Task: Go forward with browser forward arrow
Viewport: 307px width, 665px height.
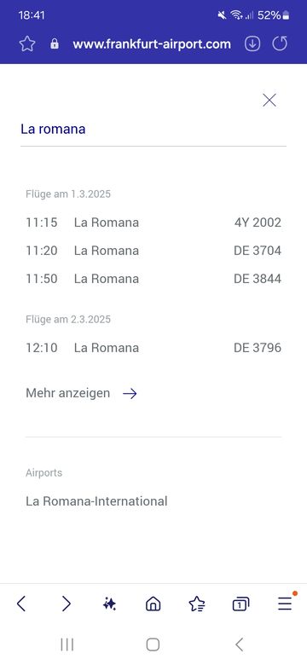Action: click(67, 604)
